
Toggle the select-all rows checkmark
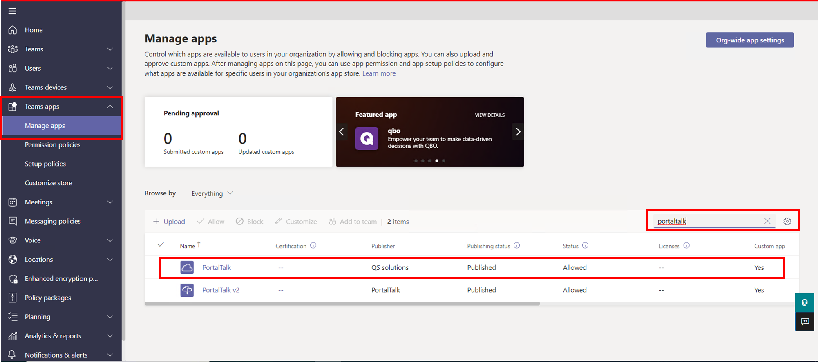pos(161,245)
